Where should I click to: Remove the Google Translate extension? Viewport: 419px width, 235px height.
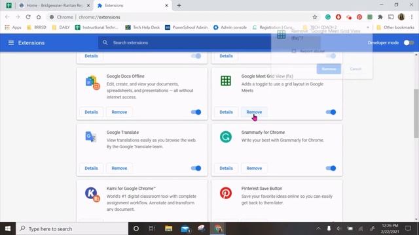[x=119, y=168]
